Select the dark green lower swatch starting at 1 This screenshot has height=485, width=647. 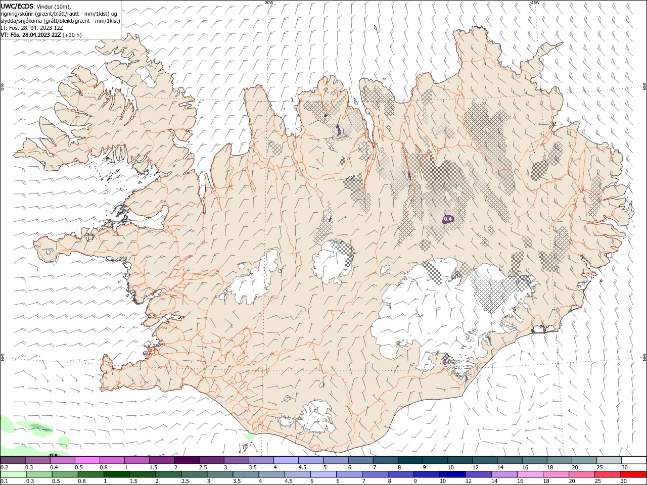click(x=116, y=474)
